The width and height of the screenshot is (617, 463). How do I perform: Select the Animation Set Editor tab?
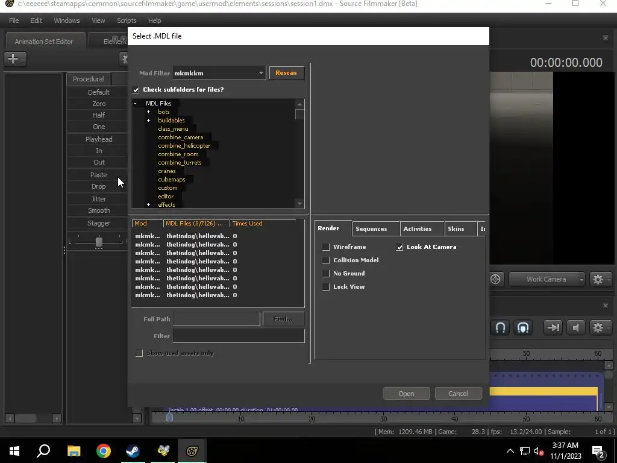[x=45, y=42]
